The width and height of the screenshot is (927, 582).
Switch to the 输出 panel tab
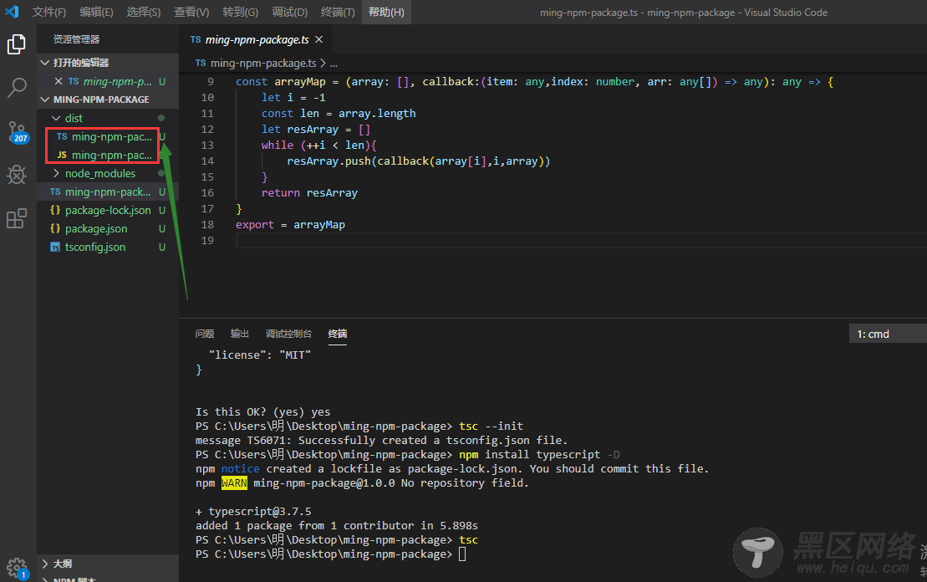[x=239, y=334]
